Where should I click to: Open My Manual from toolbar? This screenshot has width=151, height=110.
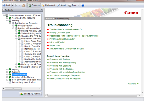pyautogui.click(x=48, y=5)
